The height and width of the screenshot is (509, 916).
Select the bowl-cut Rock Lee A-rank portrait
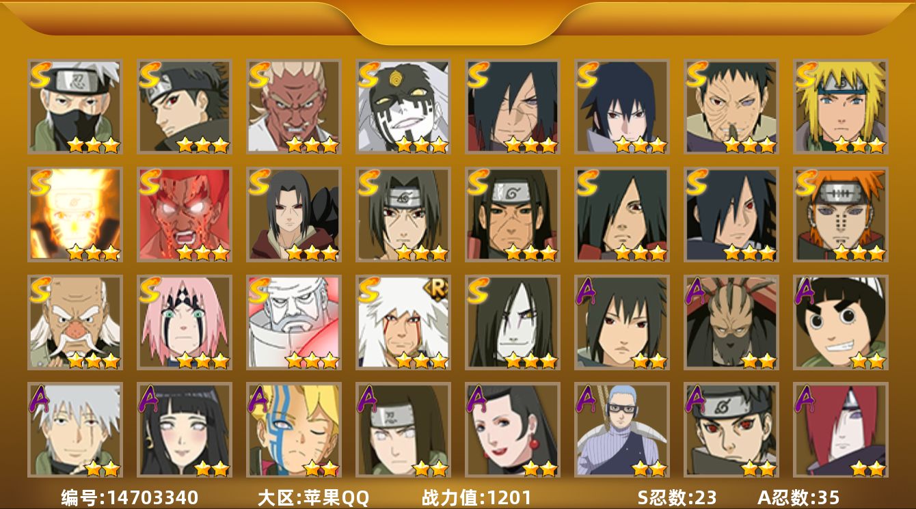coord(841,322)
